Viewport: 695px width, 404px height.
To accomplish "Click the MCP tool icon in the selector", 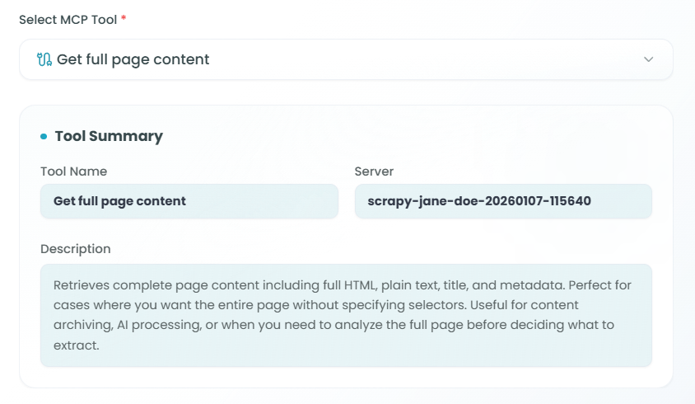I will (x=44, y=59).
